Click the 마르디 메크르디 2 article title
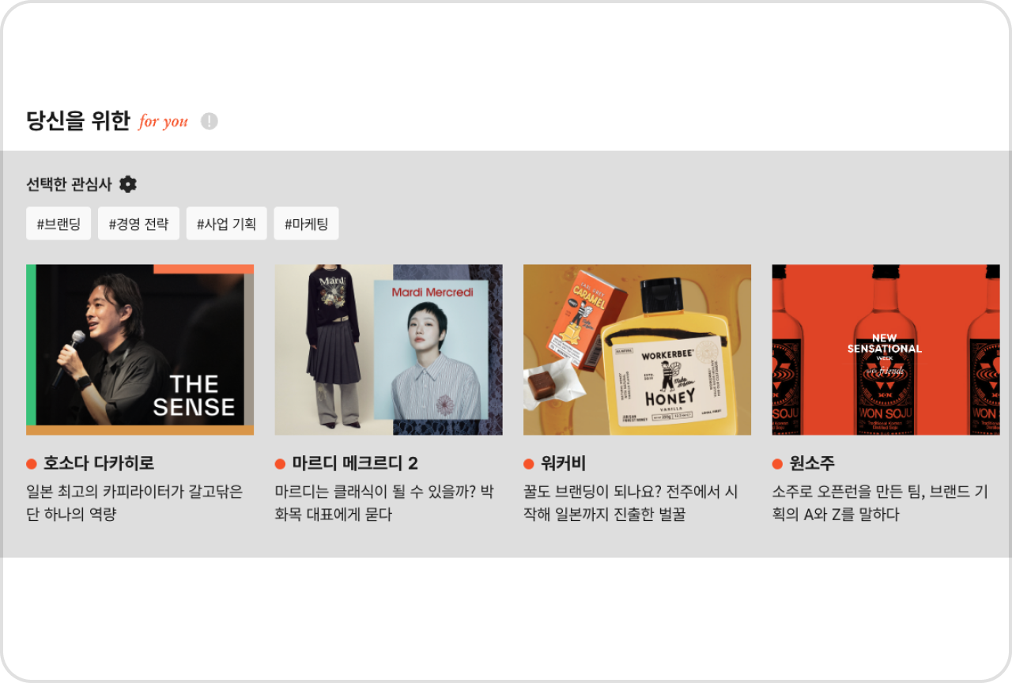The image size is (1012, 683). click(x=355, y=464)
